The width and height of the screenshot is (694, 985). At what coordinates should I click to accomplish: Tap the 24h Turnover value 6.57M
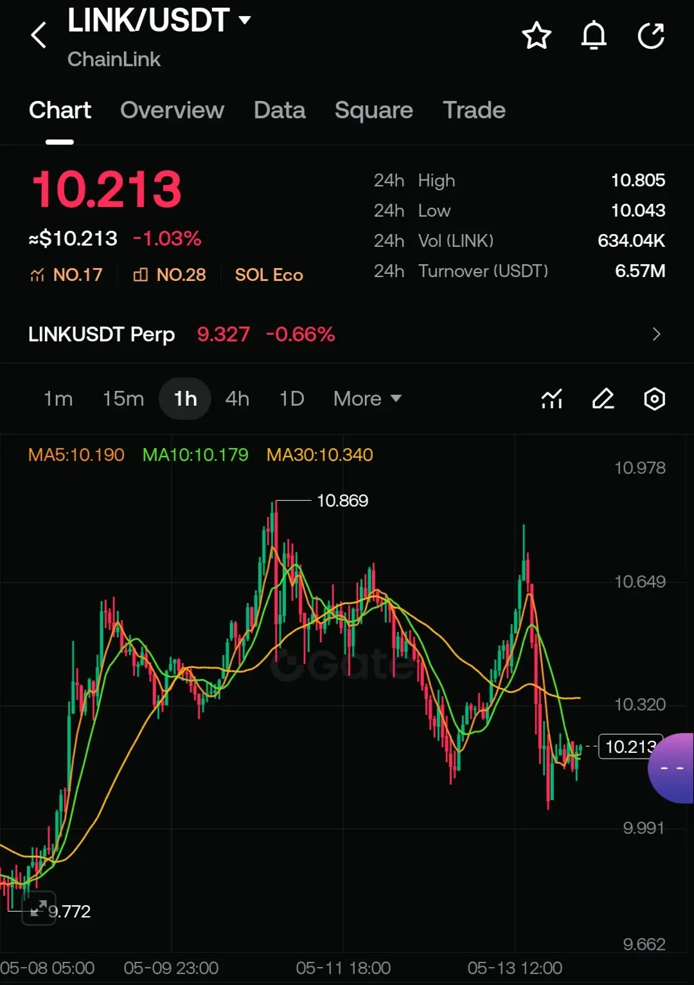point(640,271)
